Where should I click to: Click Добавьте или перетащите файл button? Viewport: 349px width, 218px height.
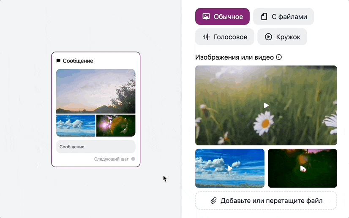266,201
